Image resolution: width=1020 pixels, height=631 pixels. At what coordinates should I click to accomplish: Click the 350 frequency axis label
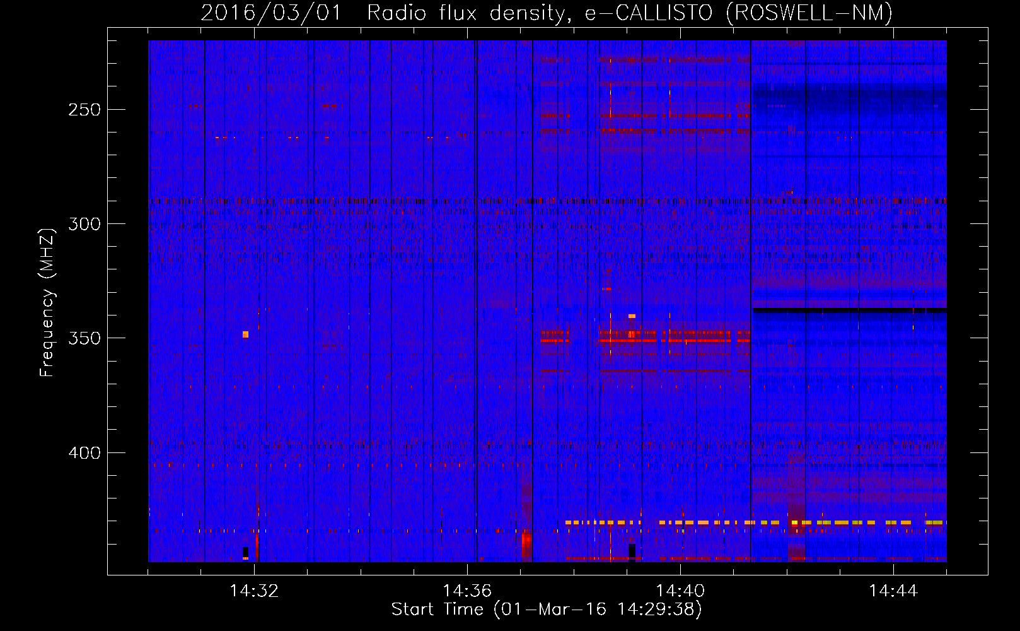click(84, 338)
